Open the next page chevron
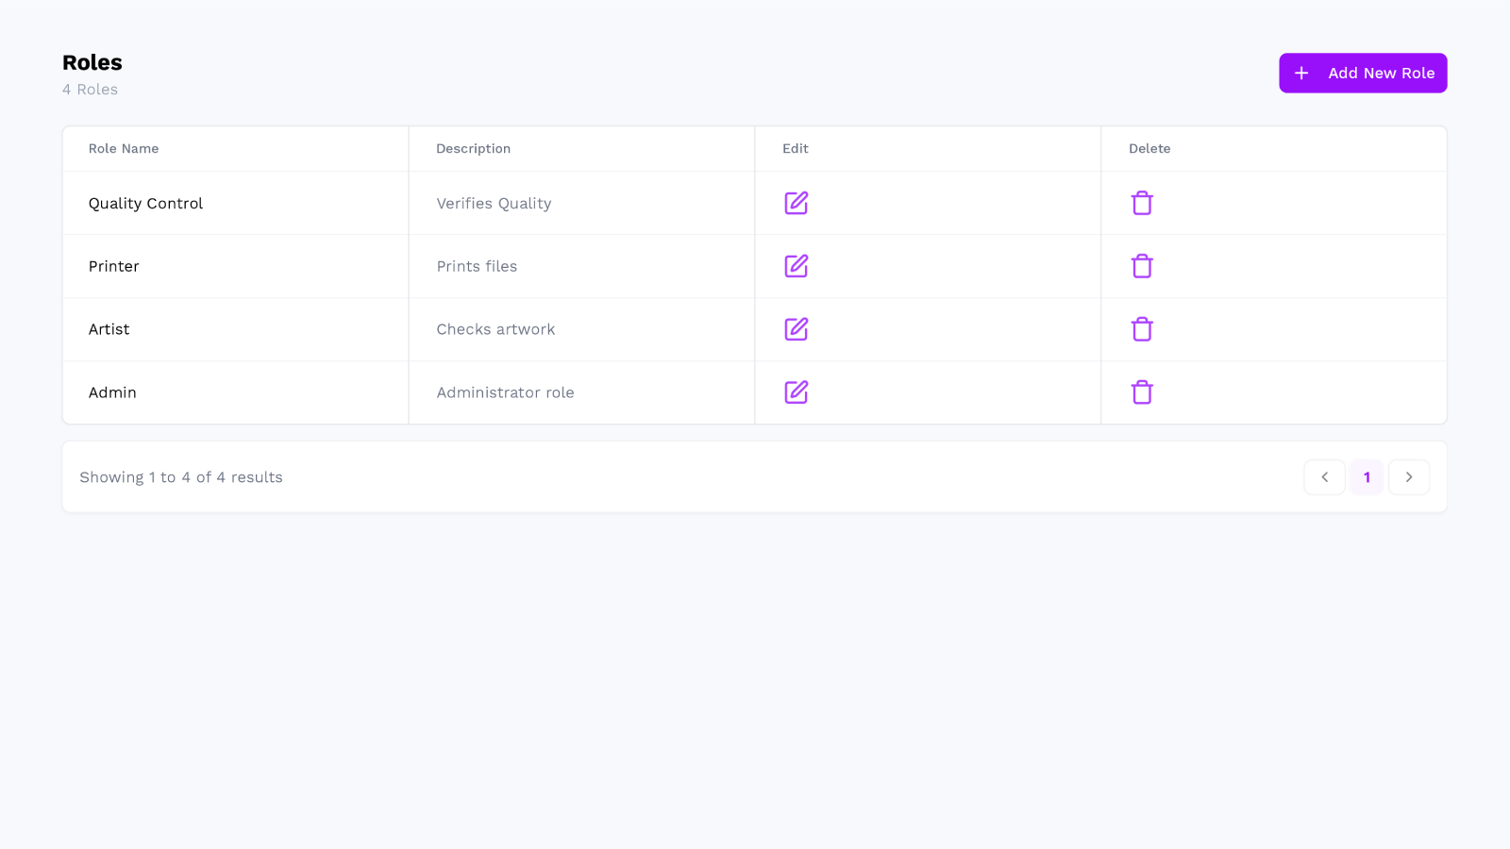This screenshot has width=1510, height=849. click(x=1408, y=476)
